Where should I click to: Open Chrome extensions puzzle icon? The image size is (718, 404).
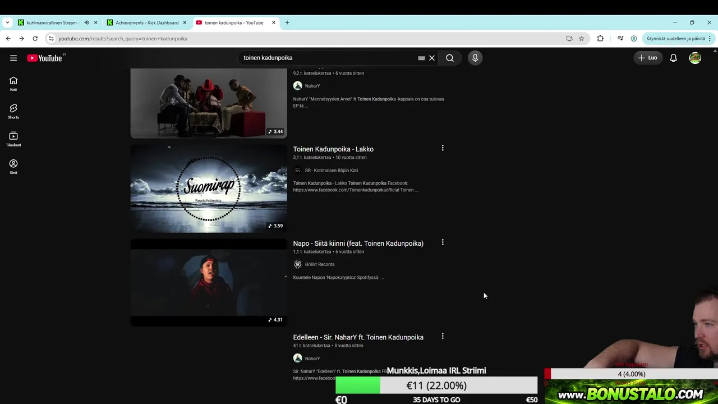point(600,39)
